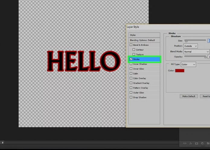Enable the Bevel & Emboss checkbox
This screenshot has height=150, width=210.
pos(131,45)
